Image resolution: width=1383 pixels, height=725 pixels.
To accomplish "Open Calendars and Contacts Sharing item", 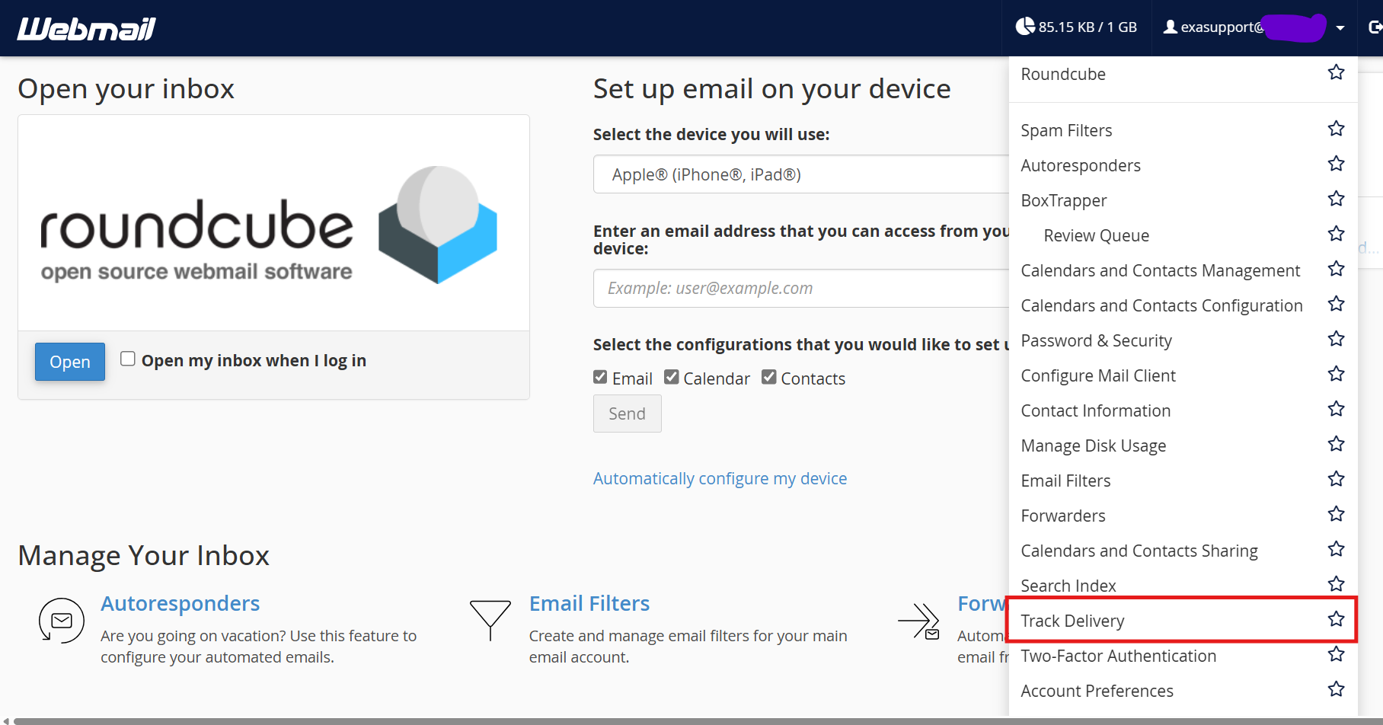I will [x=1139, y=551].
